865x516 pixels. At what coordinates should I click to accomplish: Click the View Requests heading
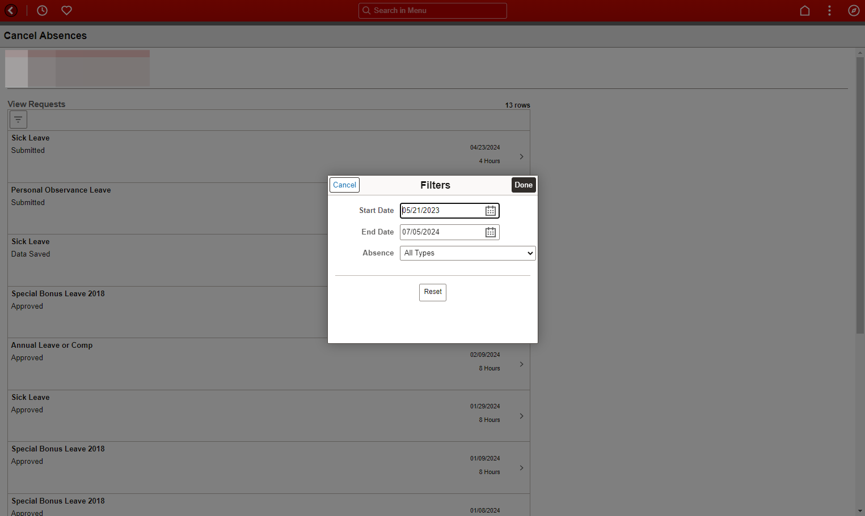pyautogui.click(x=36, y=104)
